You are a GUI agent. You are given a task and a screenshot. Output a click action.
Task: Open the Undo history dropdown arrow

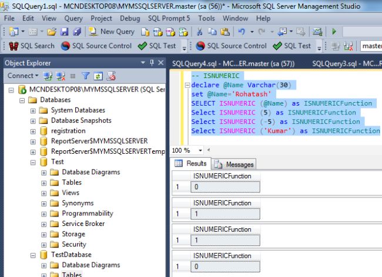point(252,32)
